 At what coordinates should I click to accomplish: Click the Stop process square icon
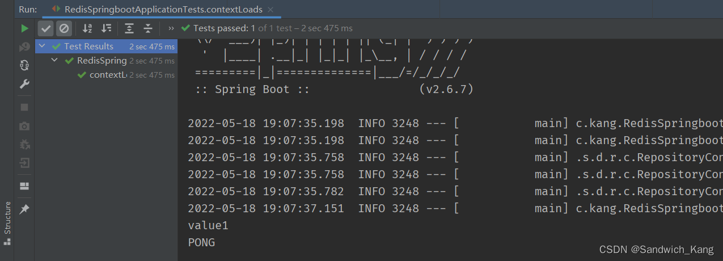point(24,107)
